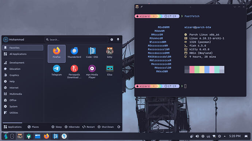Click show desktop icon in taskbar
Viewport: 252px width, 141px height.
[246, 136]
